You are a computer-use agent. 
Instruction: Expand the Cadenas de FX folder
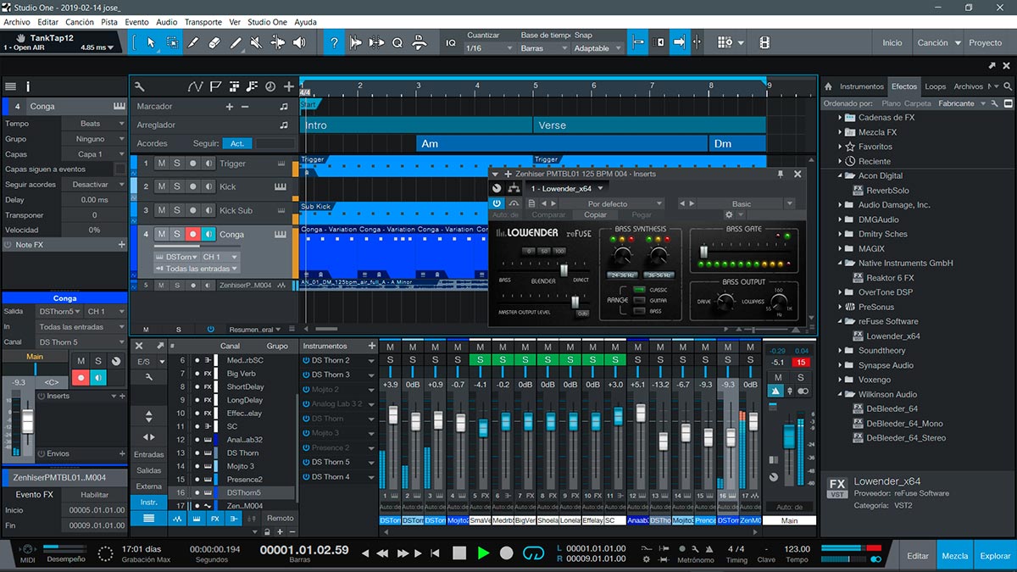pos(840,118)
